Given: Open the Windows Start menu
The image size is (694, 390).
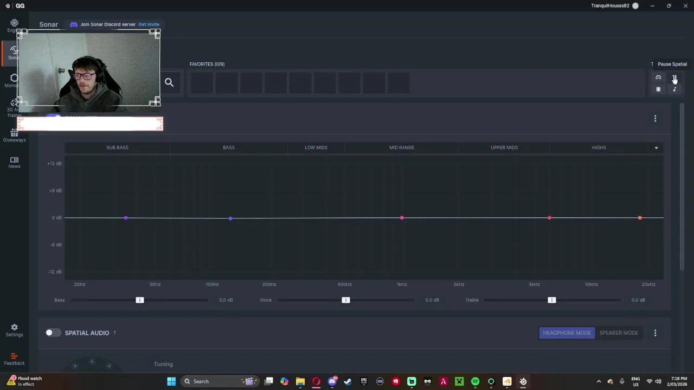Looking at the screenshot, I should point(171,381).
